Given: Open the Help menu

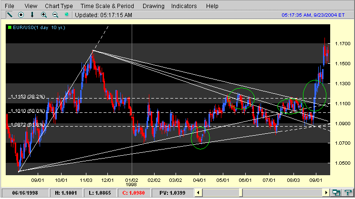Looking at the screenshot, I should [x=212, y=6].
